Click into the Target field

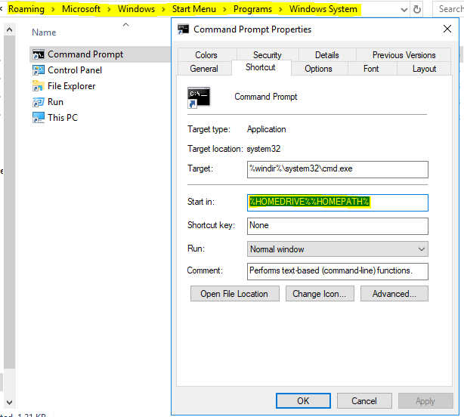[x=337, y=169]
